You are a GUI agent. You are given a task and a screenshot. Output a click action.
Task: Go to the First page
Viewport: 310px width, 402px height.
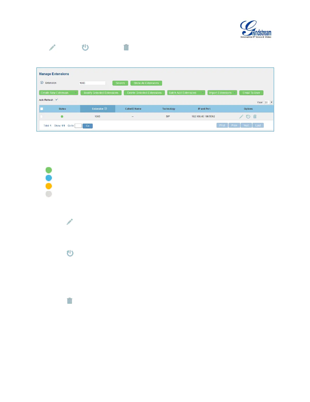click(222, 125)
